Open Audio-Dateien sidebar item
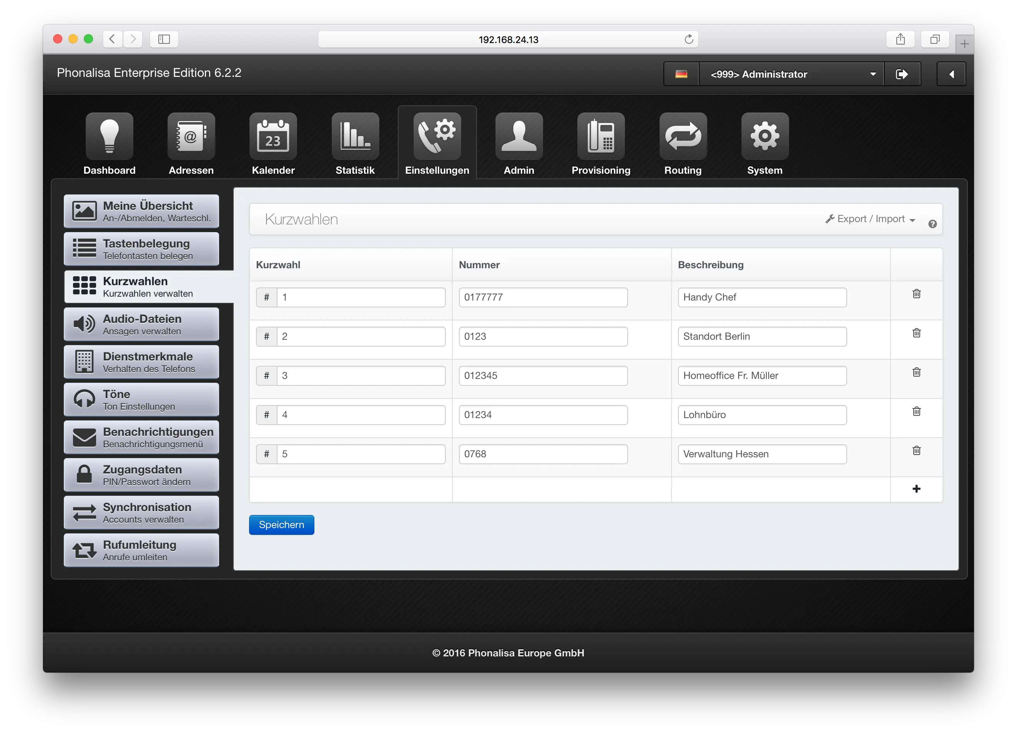 pyautogui.click(x=141, y=324)
